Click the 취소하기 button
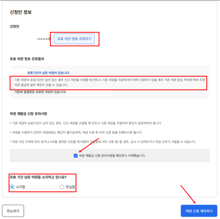 (x=13, y=211)
